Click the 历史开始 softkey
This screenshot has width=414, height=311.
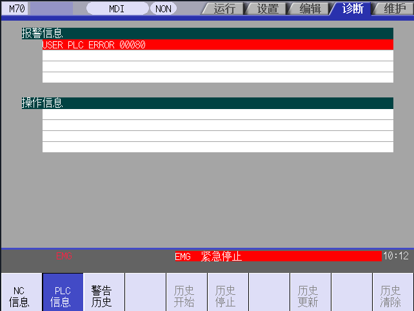[x=186, y=292]
